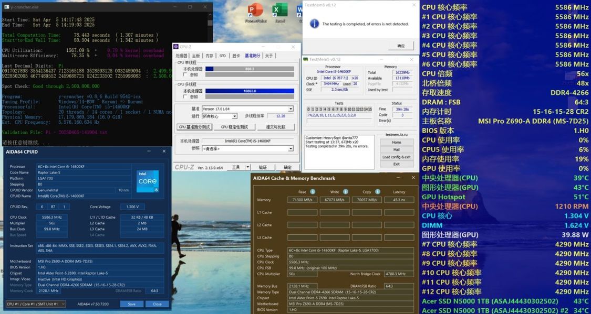Click the Intel Core i5 logo badge

(148, 181)
